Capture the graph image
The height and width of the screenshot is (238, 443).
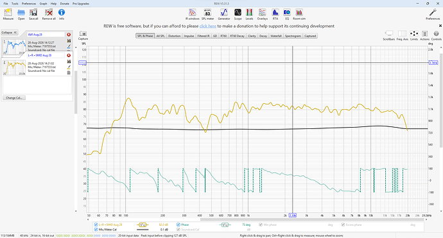pos(83,35)
